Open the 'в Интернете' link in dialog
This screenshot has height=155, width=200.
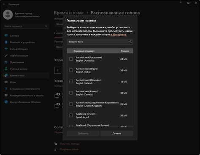click(118, 35)
